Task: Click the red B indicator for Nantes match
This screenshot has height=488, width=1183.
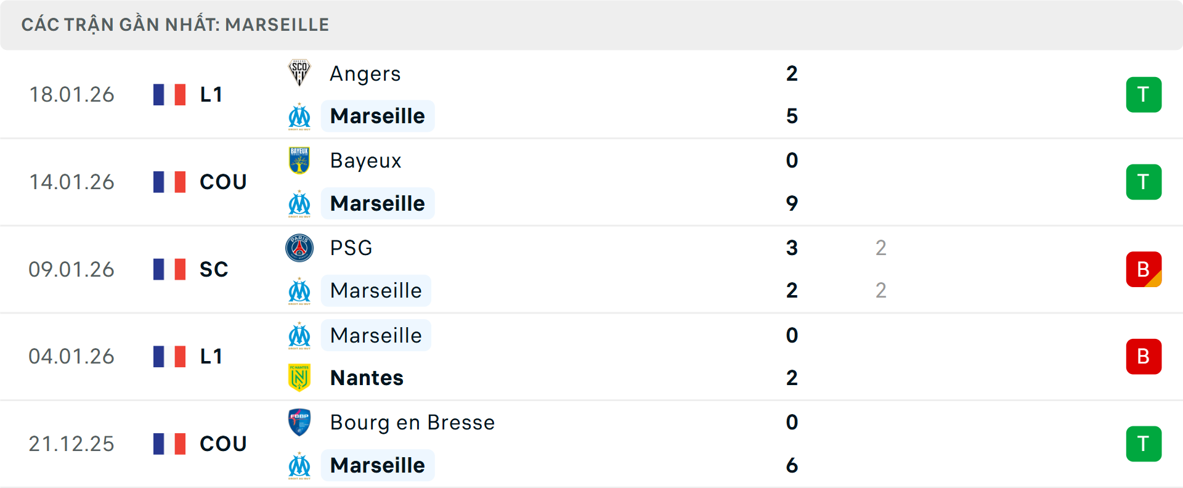Action: 1144,356
